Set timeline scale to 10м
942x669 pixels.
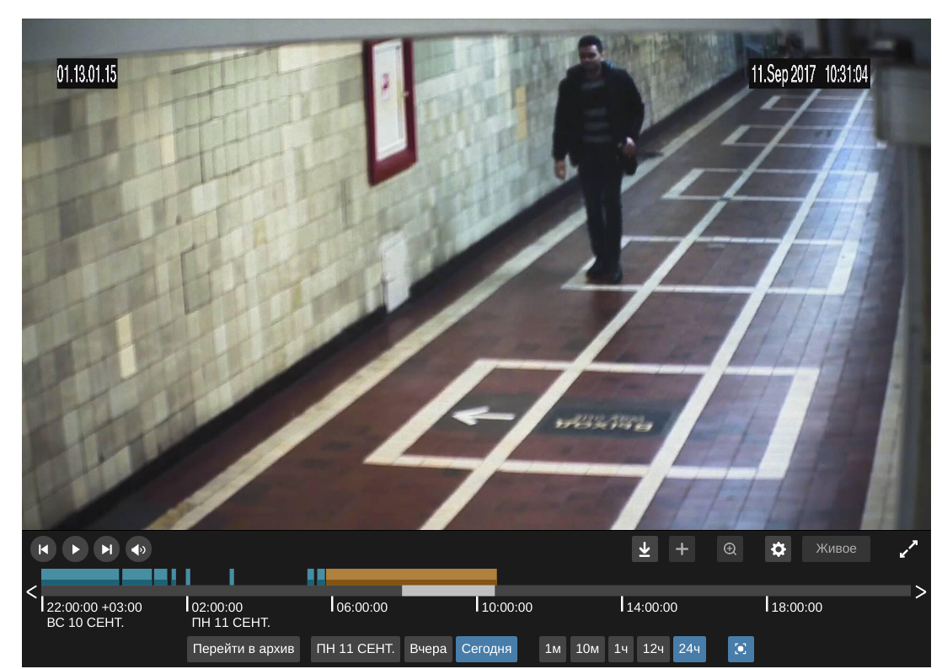(x=587, y=649)
